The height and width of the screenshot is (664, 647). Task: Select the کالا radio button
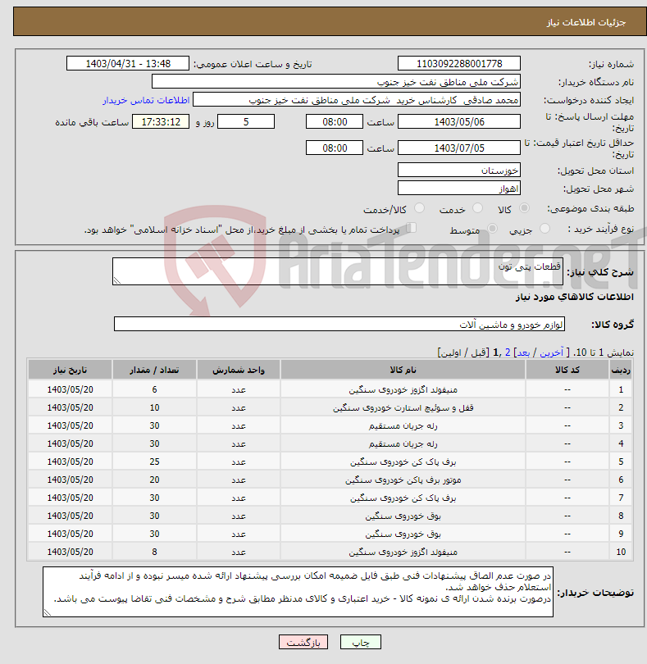[524, 208]
